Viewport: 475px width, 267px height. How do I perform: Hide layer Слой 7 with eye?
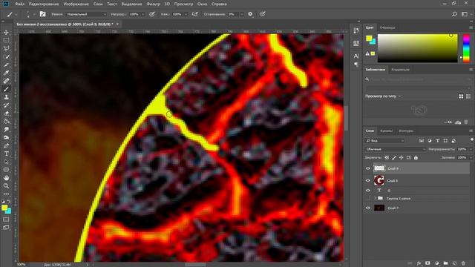368,208
